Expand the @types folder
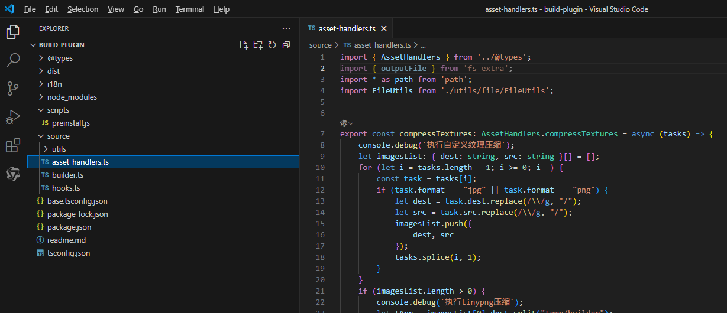Viewport: 727px width, 313px height. point(60,58)
